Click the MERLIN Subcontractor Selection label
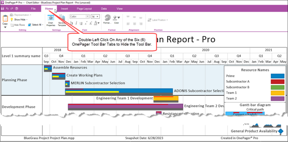The width and height of the screenshot is (288, 142). (x=98, y=83)
